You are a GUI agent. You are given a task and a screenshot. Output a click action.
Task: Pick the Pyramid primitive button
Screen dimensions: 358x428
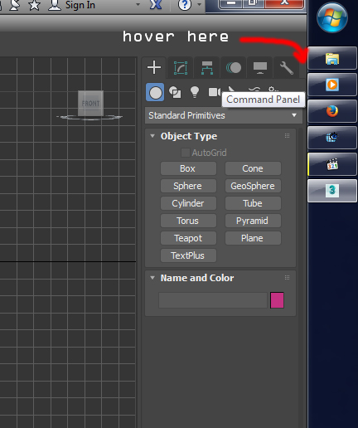[x=253, y=221]
